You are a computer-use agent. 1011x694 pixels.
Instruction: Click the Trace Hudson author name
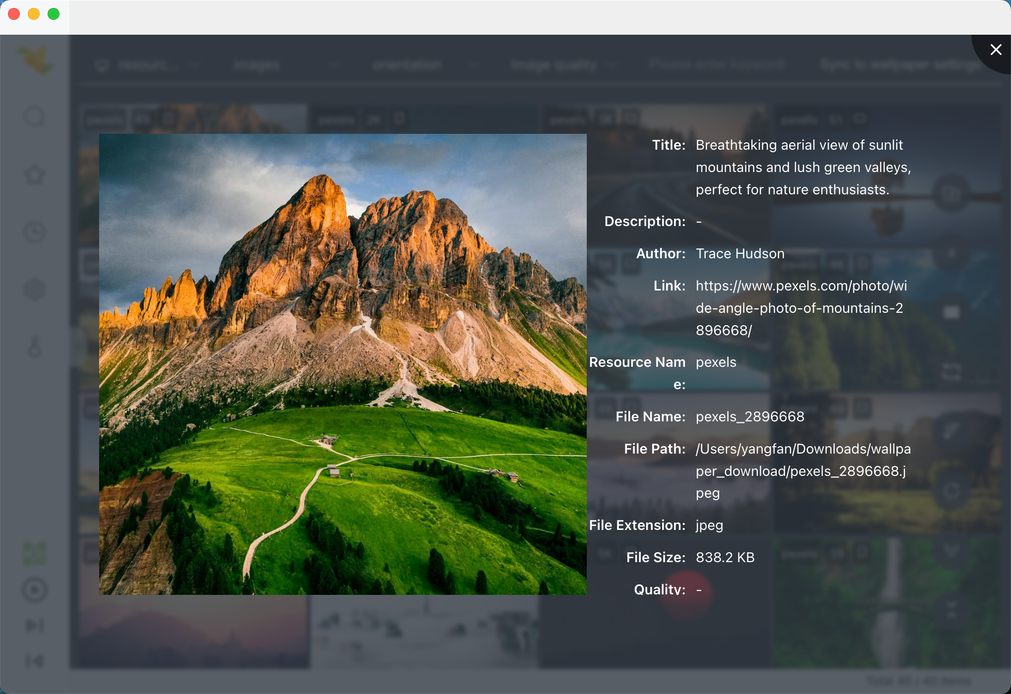740,253
